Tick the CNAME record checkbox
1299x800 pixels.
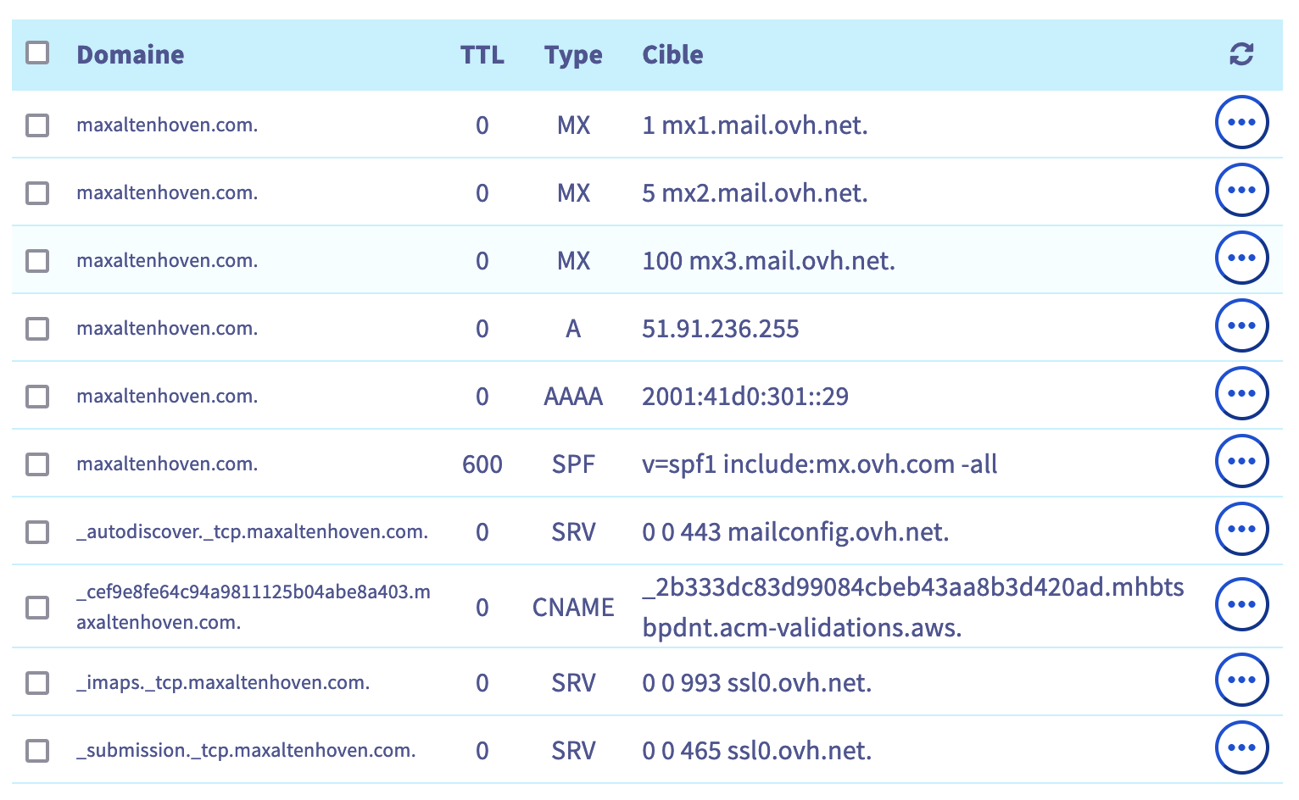[37, 608]
